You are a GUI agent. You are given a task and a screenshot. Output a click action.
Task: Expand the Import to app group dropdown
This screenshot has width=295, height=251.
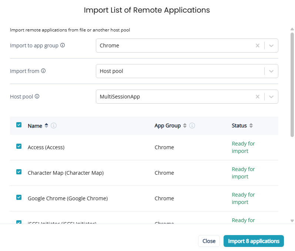coord(271,46)
